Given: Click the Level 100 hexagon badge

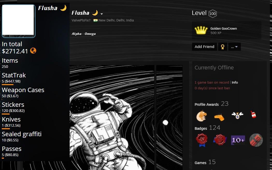Looking at the screenshot, I should point(212,13).
